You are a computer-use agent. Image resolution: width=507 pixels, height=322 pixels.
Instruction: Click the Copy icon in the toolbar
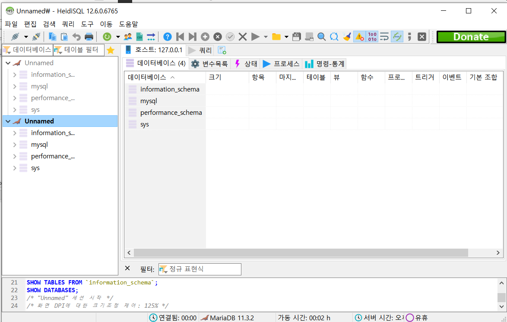pyautogui.click(x=52, y=37)
